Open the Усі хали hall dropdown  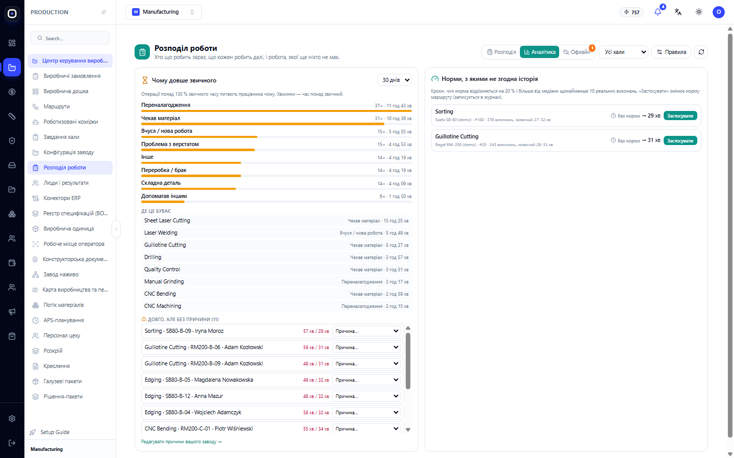click(x=623, y=52)
